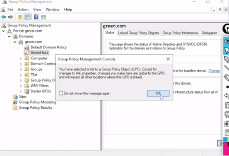Expand the WMI Filters node
Image resolution: width=229 pixels, height=156 pixels.
click(21, 86)
